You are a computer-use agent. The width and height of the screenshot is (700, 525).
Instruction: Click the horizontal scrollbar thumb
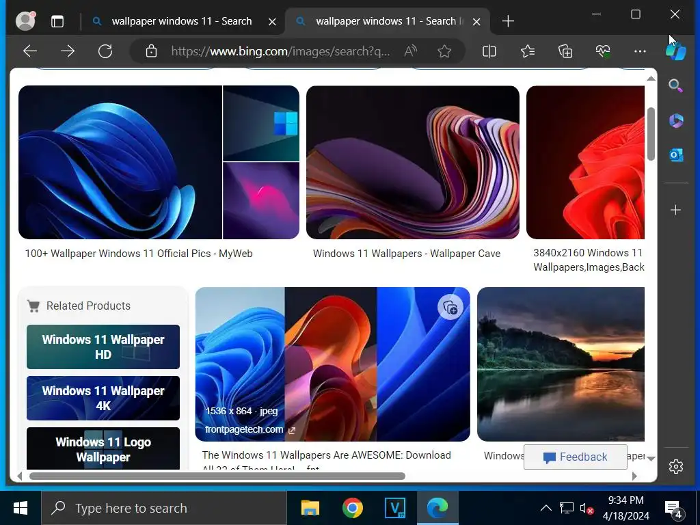click(x=217, y=476)
